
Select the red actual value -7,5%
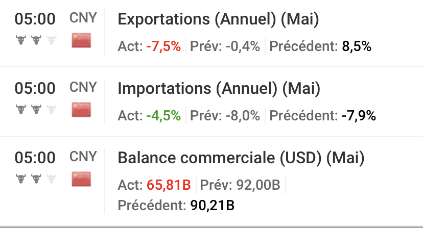163,46
